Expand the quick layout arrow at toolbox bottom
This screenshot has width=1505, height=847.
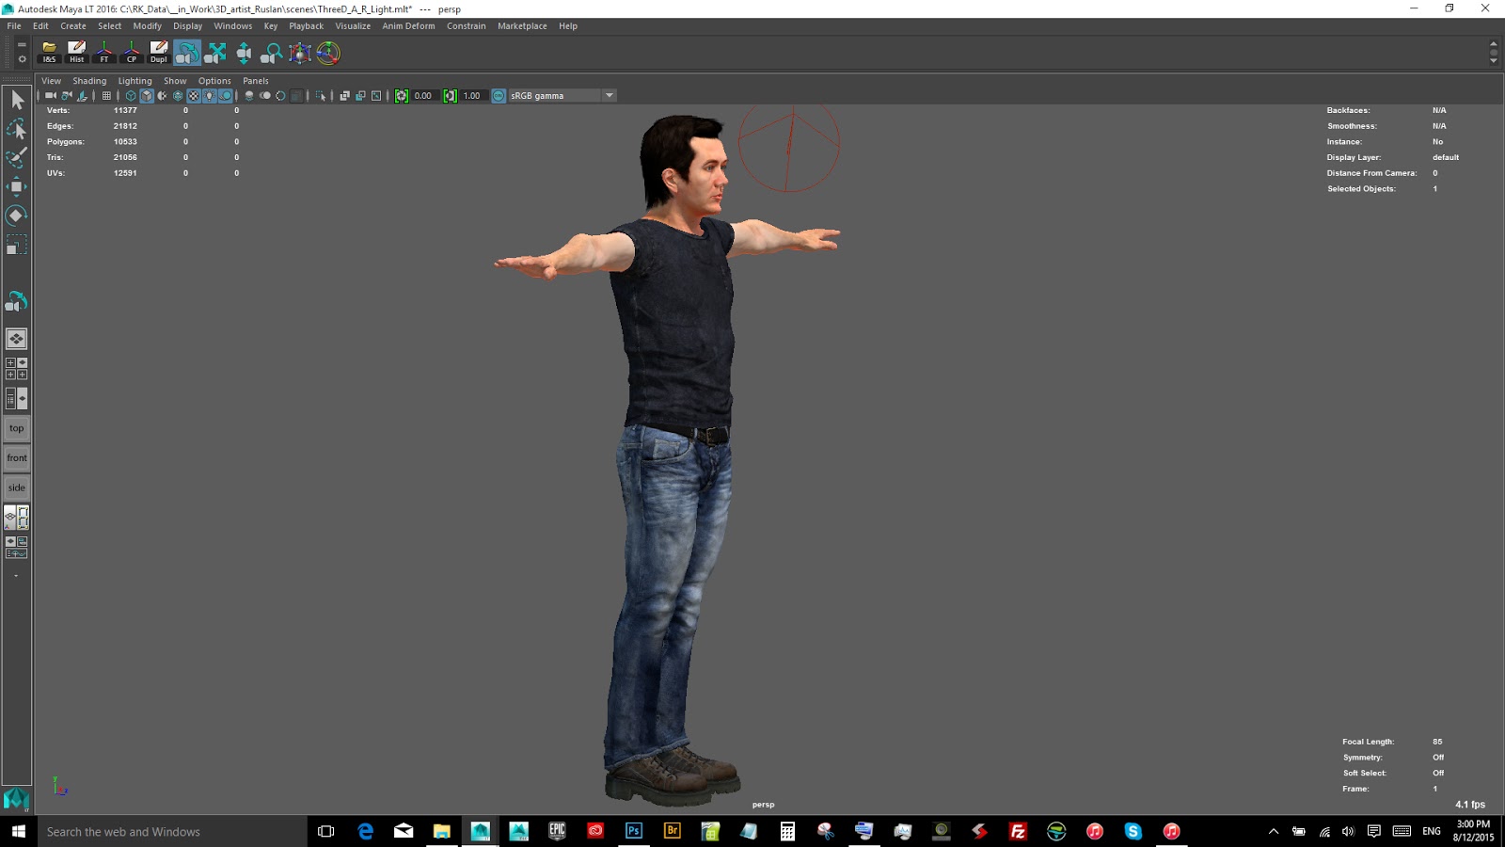pyautogui.click(x=16, y=575)
